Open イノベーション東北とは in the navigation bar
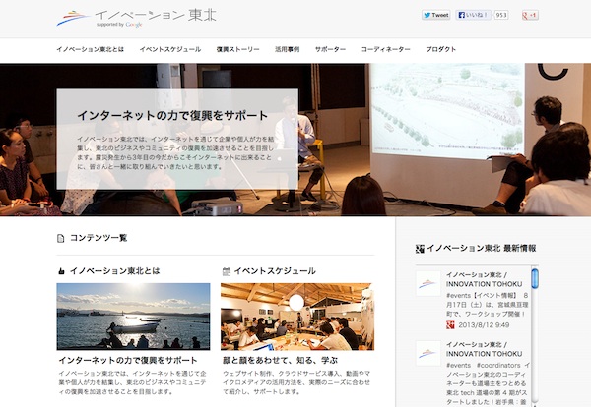This screenshot has height=407, width=591. pos(90,49)
